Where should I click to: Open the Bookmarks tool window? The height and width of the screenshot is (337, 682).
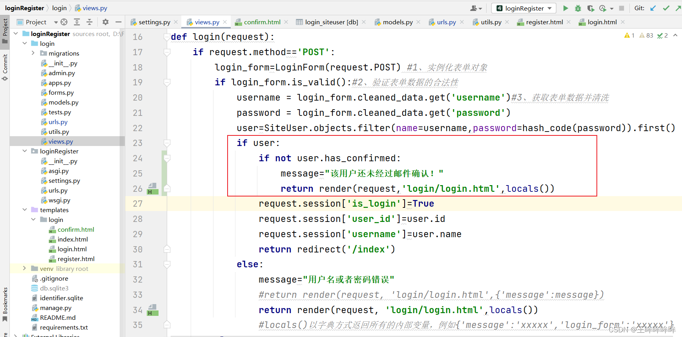click(5, 304)
